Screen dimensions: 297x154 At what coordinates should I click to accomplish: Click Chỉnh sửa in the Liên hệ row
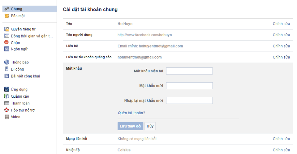pyautogui.click(x=281, y=46)
